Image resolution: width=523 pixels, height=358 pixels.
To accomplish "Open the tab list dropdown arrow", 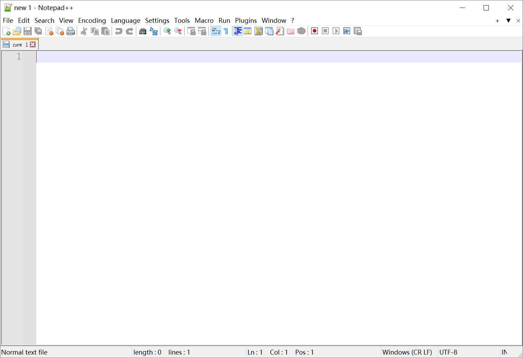I will click(x=508, y=21).
